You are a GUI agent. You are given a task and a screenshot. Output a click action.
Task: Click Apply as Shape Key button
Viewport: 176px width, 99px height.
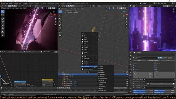(153, 61)
